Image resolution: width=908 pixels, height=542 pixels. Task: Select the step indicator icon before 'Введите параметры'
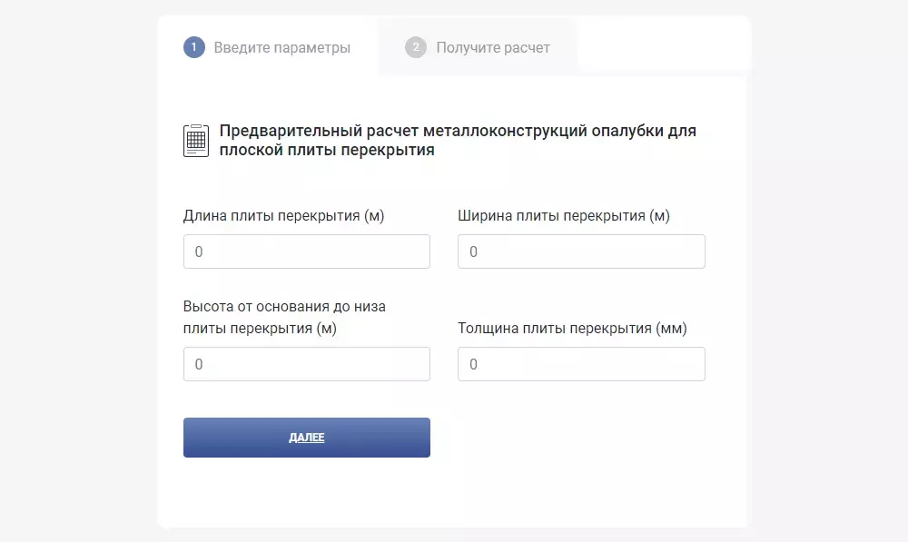coord(193,47)
